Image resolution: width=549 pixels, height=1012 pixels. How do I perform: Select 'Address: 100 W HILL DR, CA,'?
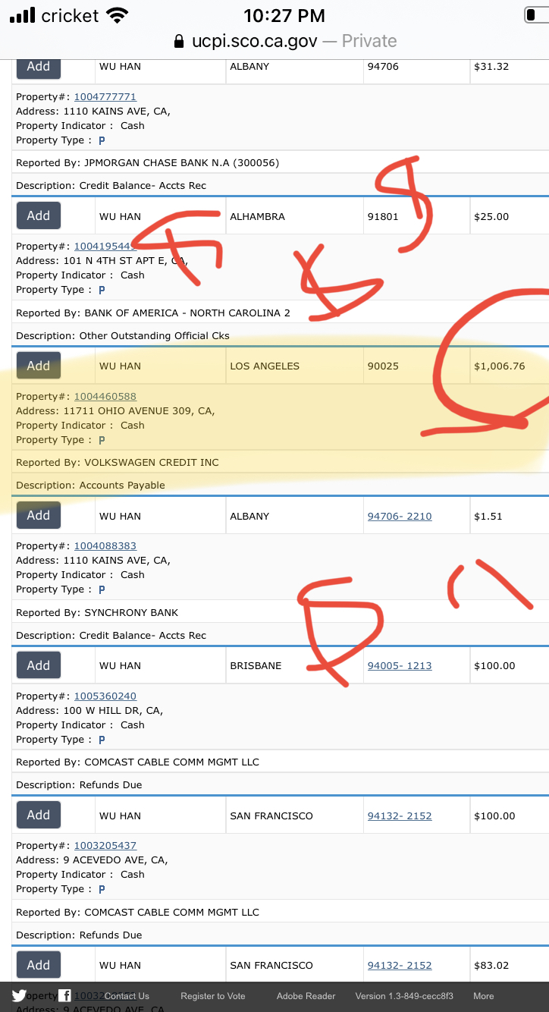[89, 710]
